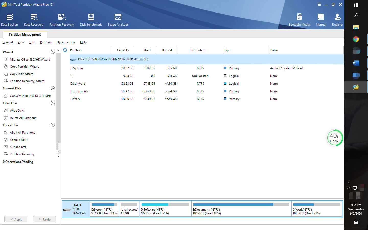Open Data Backup tool

pyautogui.click(x=9, y=20)
